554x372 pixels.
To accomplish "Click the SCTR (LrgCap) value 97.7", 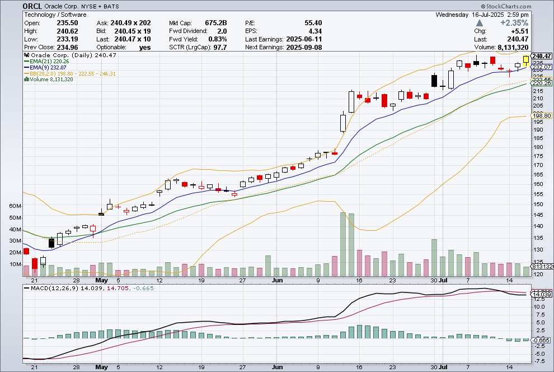I will tap(220, 48).
